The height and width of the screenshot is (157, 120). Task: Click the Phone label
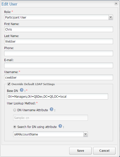(9, 48)
